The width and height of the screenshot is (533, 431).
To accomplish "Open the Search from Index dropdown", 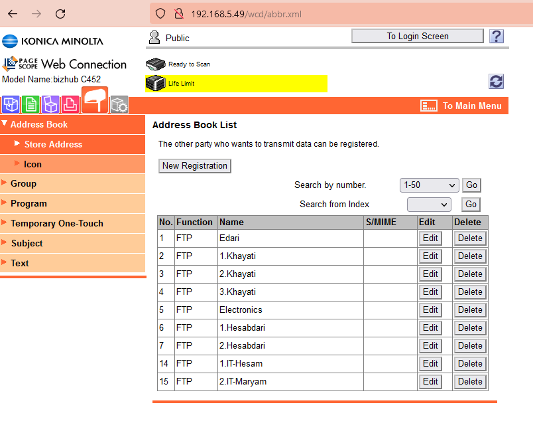I will tap(429, 204).
